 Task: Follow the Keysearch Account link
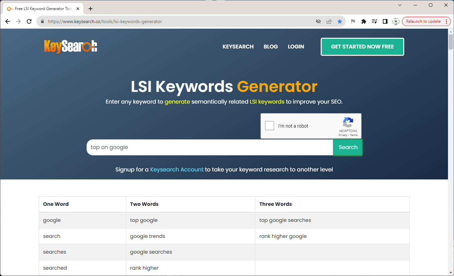[177, 169]
